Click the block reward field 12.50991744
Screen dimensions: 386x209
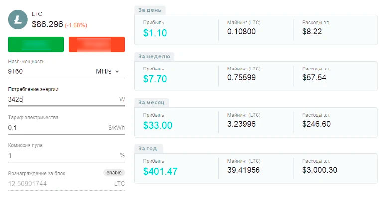point(55,183)
